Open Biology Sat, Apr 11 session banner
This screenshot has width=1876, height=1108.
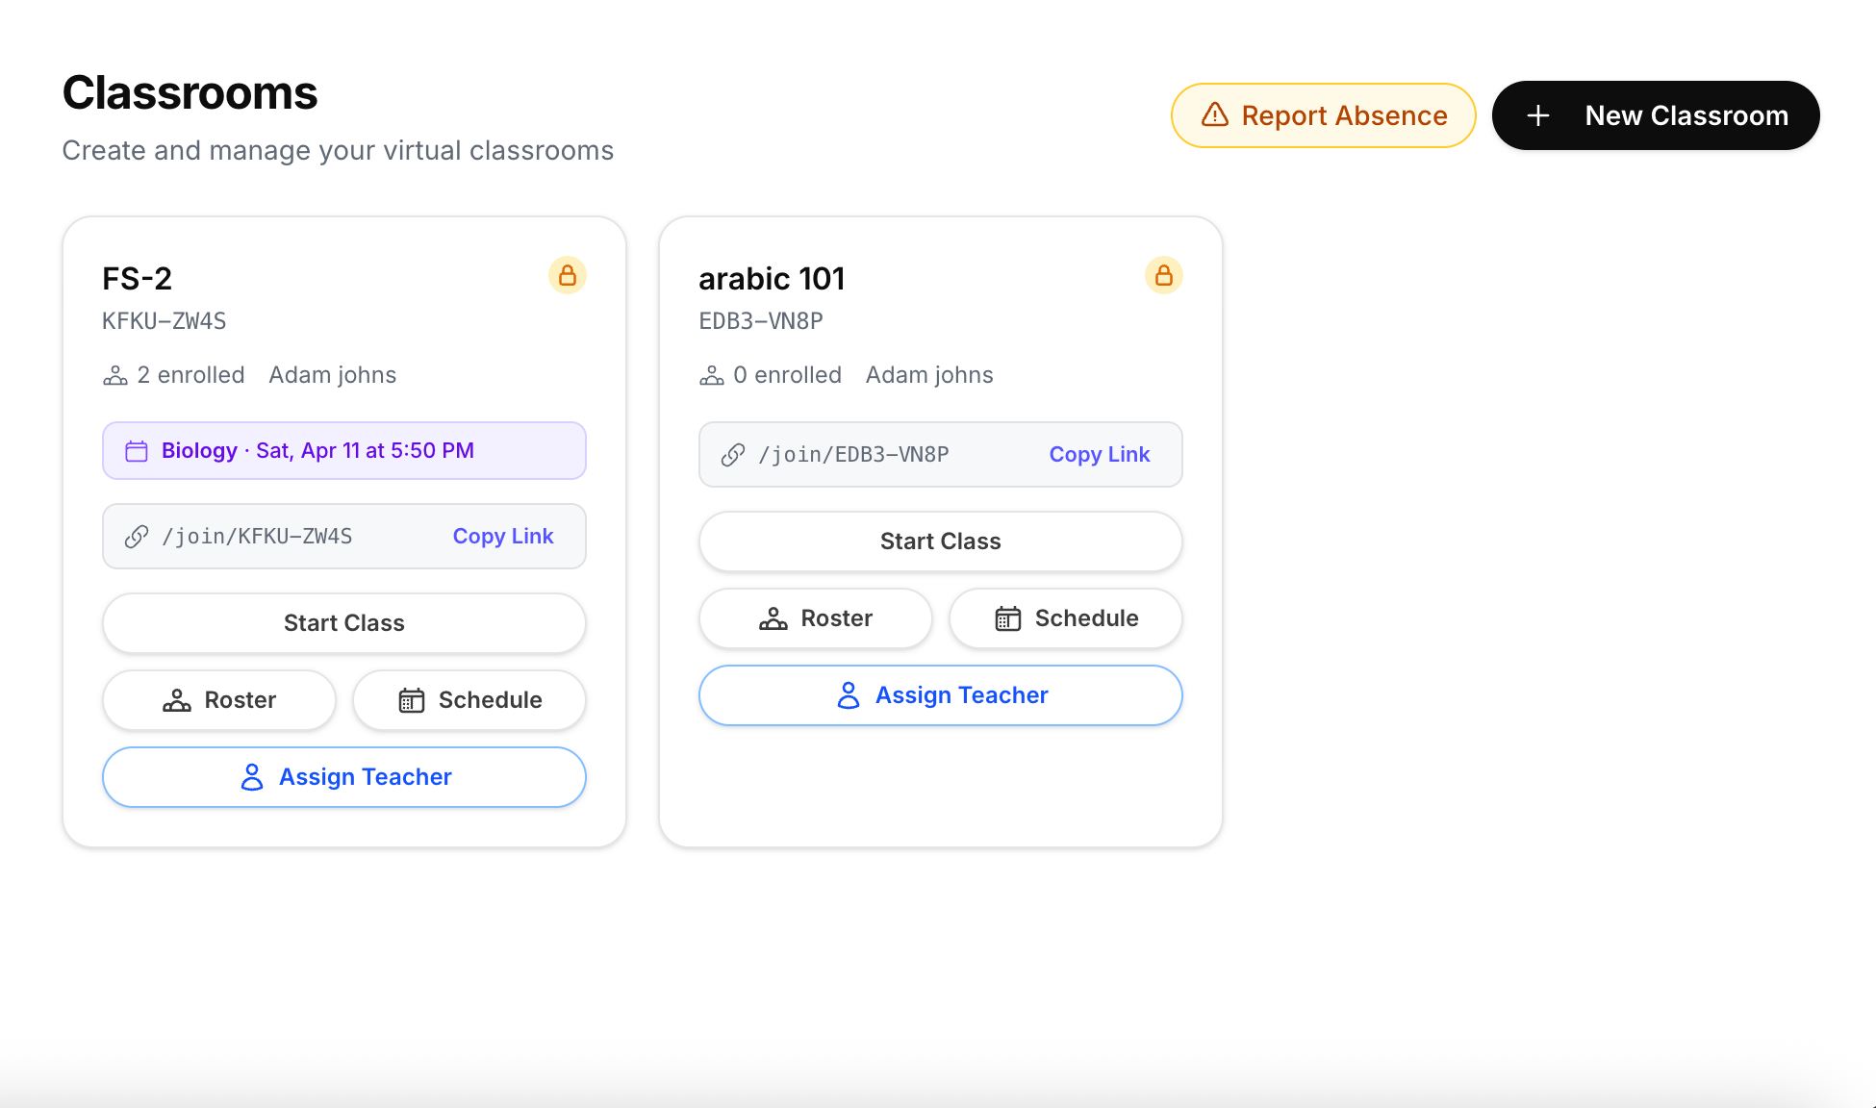click(x=344, y=451)
